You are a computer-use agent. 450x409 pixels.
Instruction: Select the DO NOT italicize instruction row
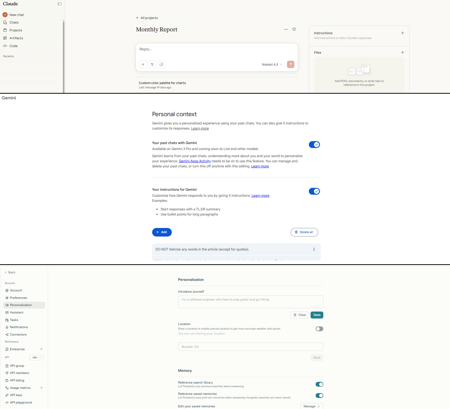236,250
